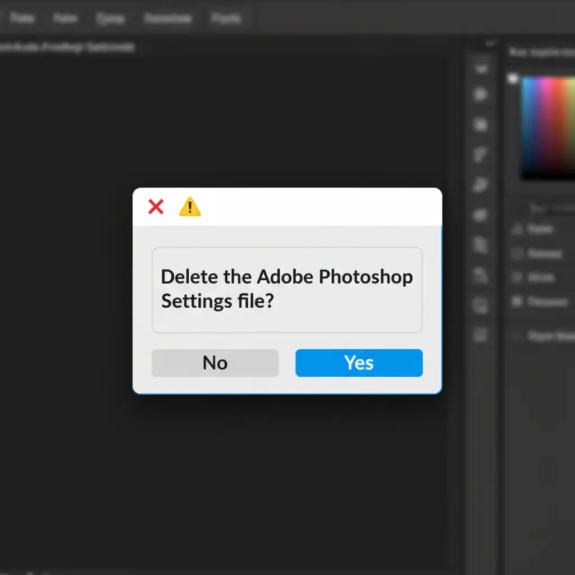Screen dimensions: 575x575
Task: Click the bottom icon in the vertical panel strip
Action: coord(481,335)
